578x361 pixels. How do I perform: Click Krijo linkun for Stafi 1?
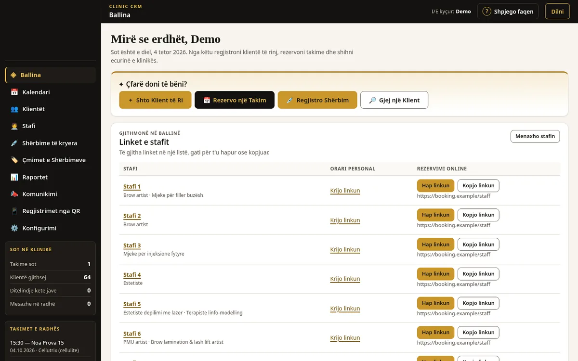pyautogui.click(x=345, y=191)
